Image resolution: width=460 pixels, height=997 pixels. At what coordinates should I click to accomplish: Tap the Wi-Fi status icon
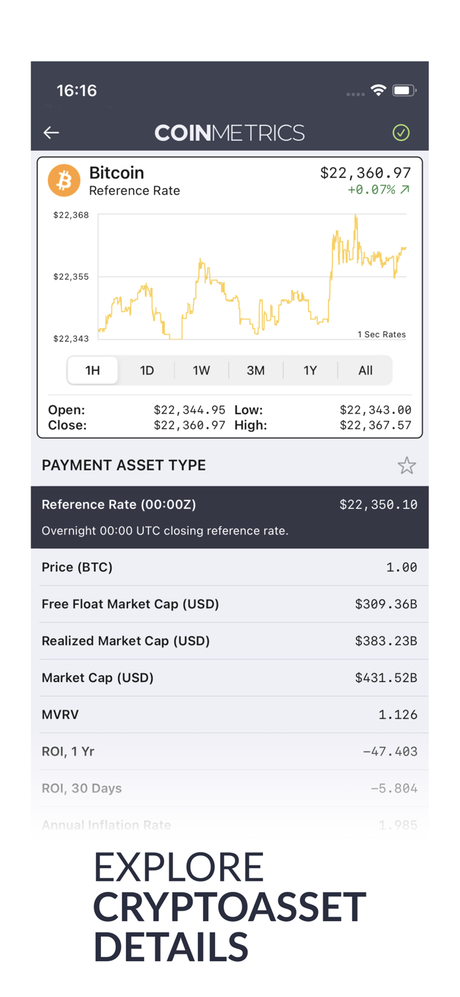(x=379, y=90)
